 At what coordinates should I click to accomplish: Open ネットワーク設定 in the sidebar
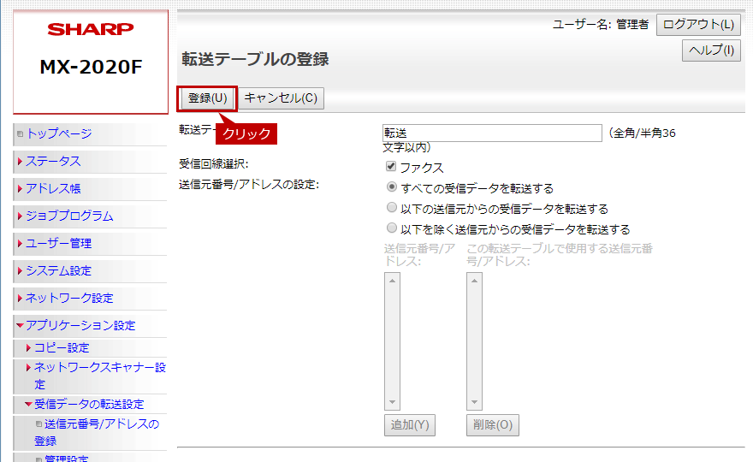pos(68,299)
